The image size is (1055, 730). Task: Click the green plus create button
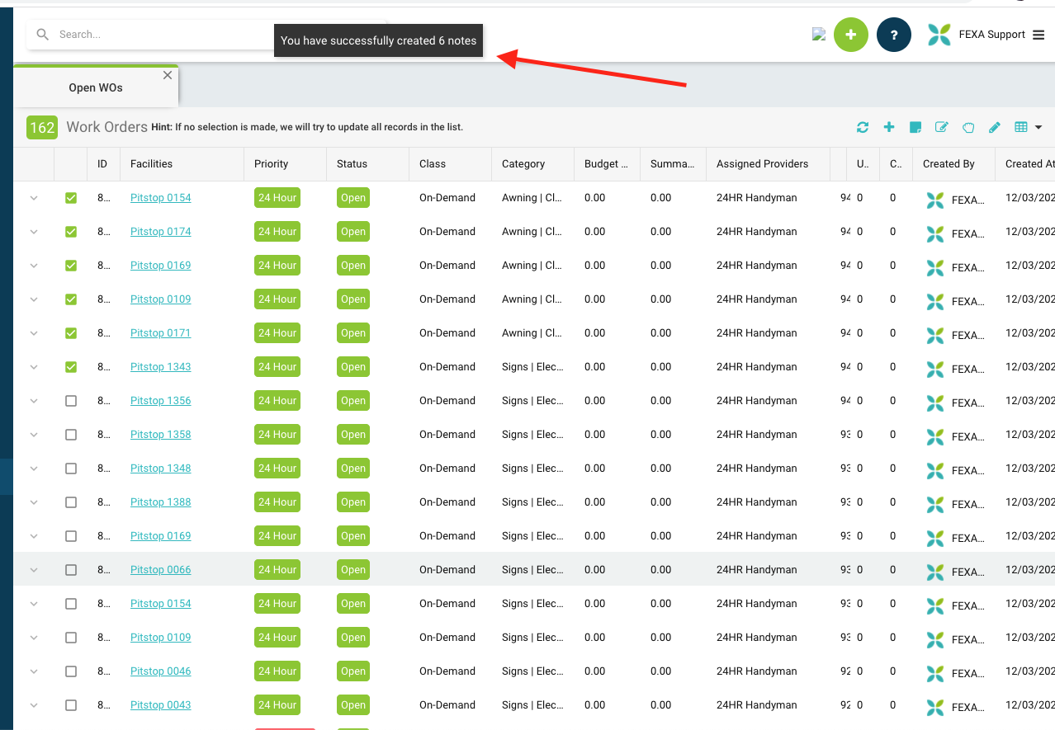(x=850, y=35)
